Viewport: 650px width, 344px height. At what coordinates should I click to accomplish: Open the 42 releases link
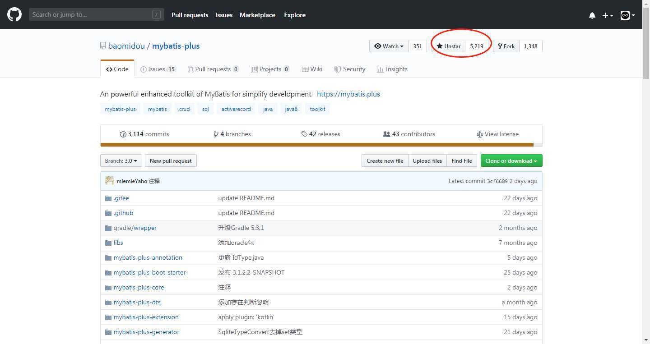pyautogui.click(x=321, y=134)
